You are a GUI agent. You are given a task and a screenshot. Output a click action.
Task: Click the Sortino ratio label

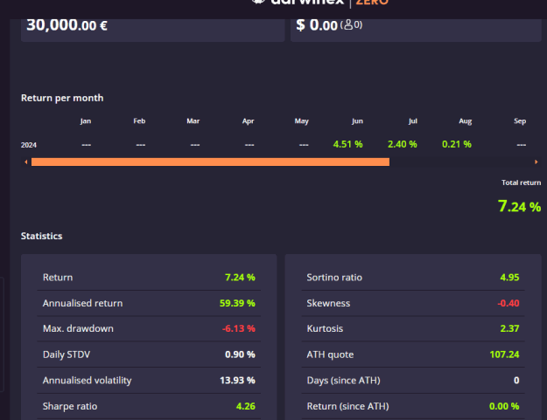334,278
